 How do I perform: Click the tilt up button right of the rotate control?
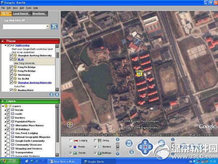[x=173, y=140]
